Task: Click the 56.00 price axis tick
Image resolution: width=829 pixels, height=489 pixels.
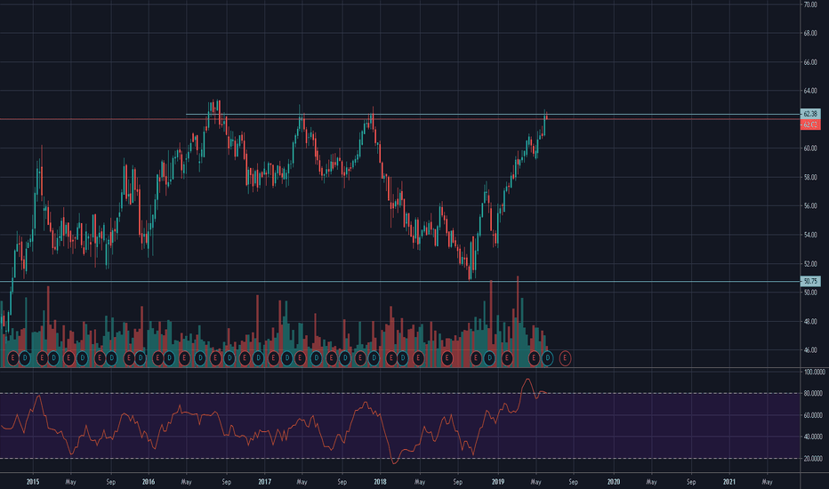Action: (810, 206)
